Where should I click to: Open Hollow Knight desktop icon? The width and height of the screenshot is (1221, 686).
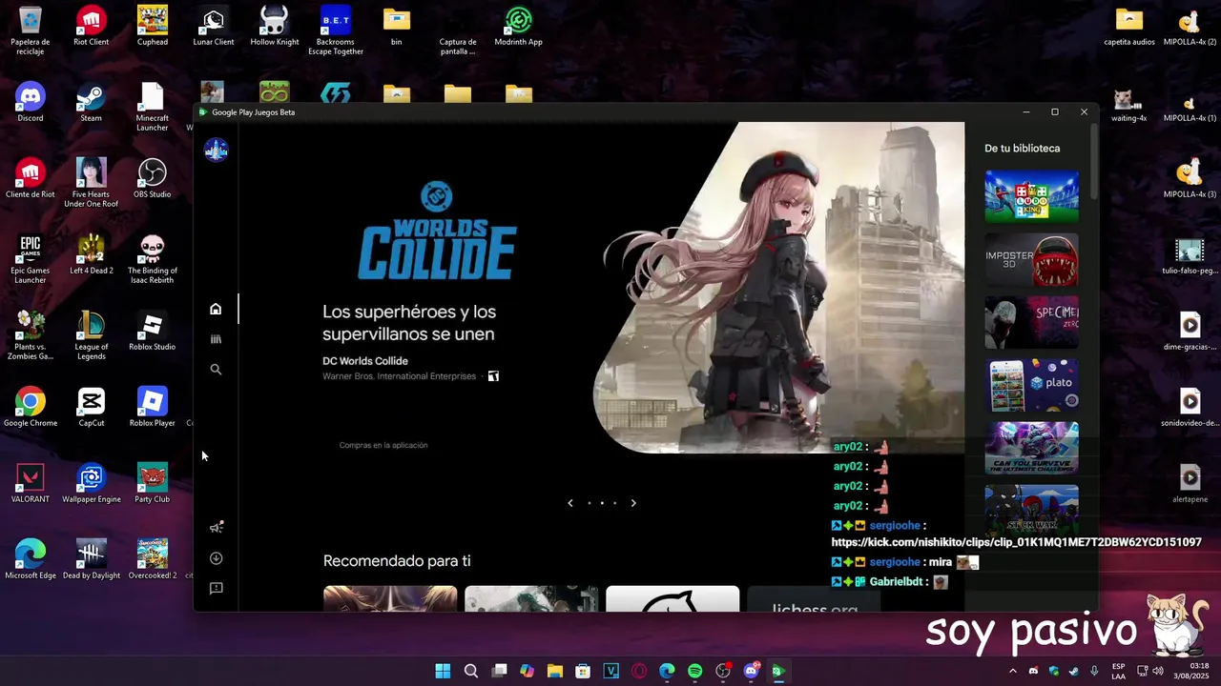(275, 27)
